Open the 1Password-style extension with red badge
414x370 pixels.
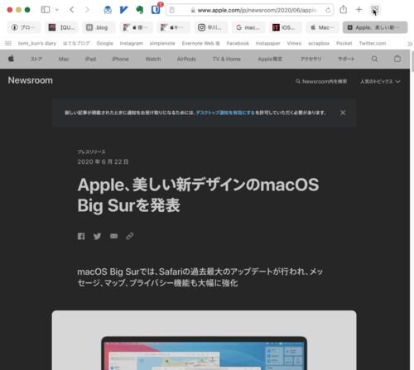(x=156, y=10)
